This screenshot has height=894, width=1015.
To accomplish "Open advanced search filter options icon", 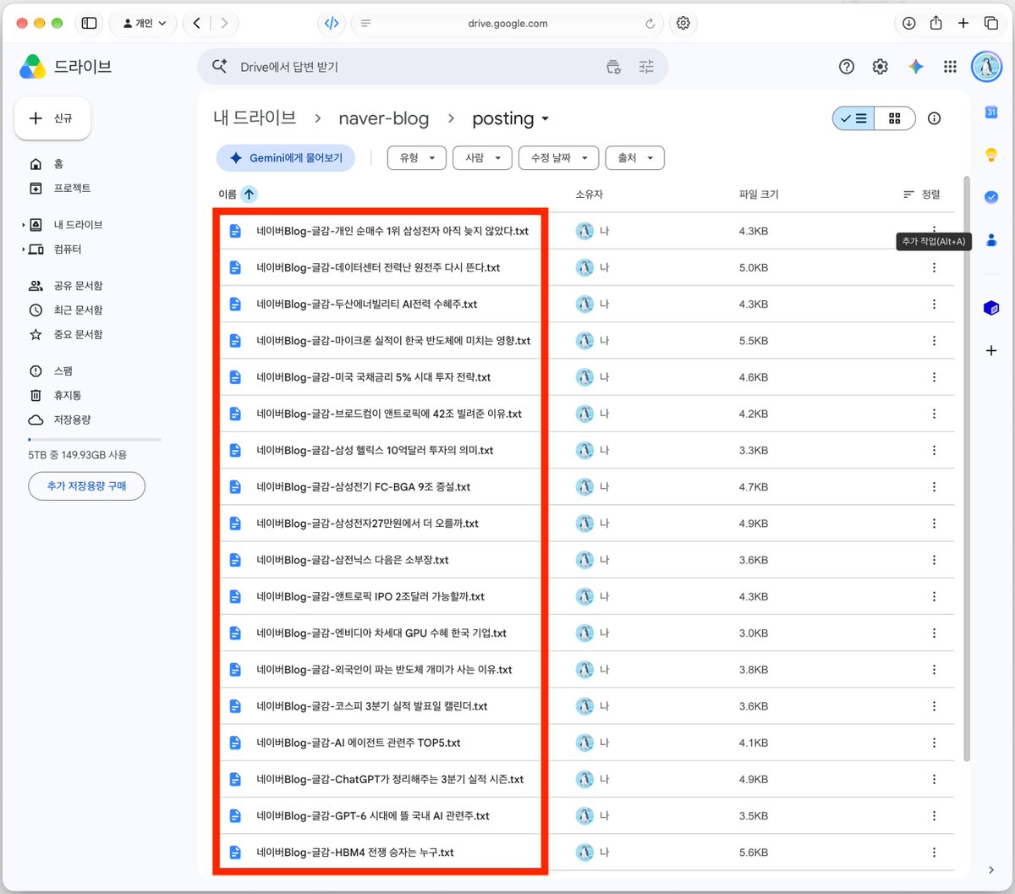I will tap(646, 67).
